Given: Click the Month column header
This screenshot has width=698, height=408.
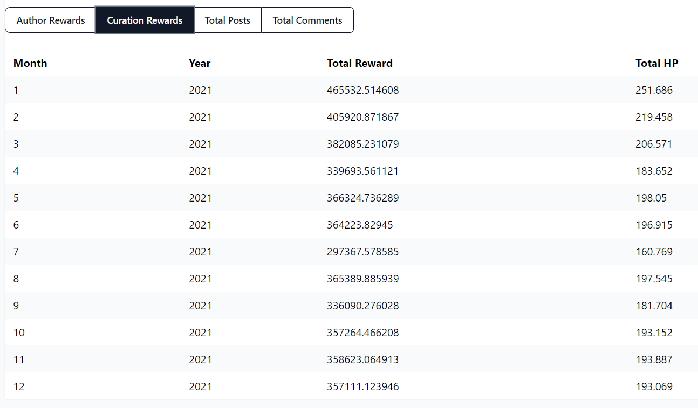Looking at the screenshot, I should pos(30,63).
